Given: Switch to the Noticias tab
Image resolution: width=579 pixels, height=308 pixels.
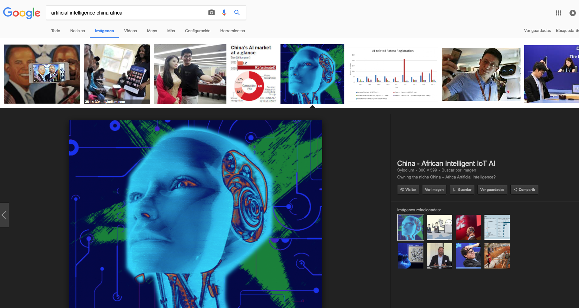Looking at the screenshot, I should click(77, 31).
